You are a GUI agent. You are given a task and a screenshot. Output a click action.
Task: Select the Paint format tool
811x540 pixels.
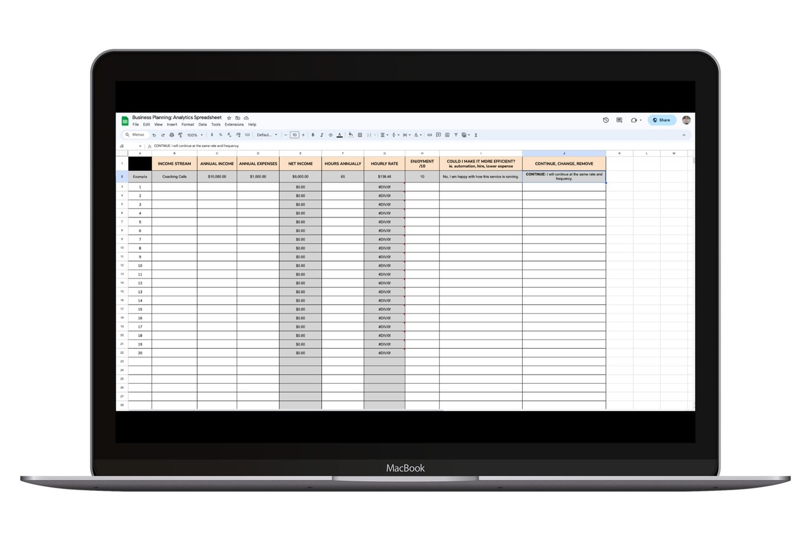click(180, 135)
